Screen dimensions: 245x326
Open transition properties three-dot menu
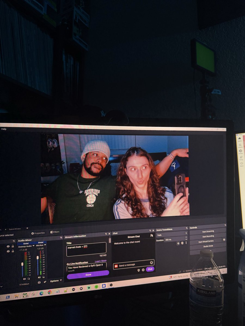[186, 243]
